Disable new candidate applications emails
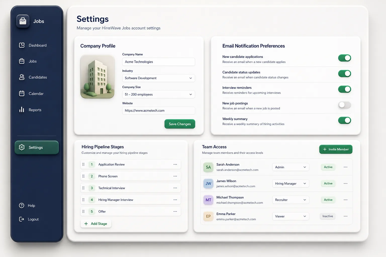The image size is (386, 257). 345,58
